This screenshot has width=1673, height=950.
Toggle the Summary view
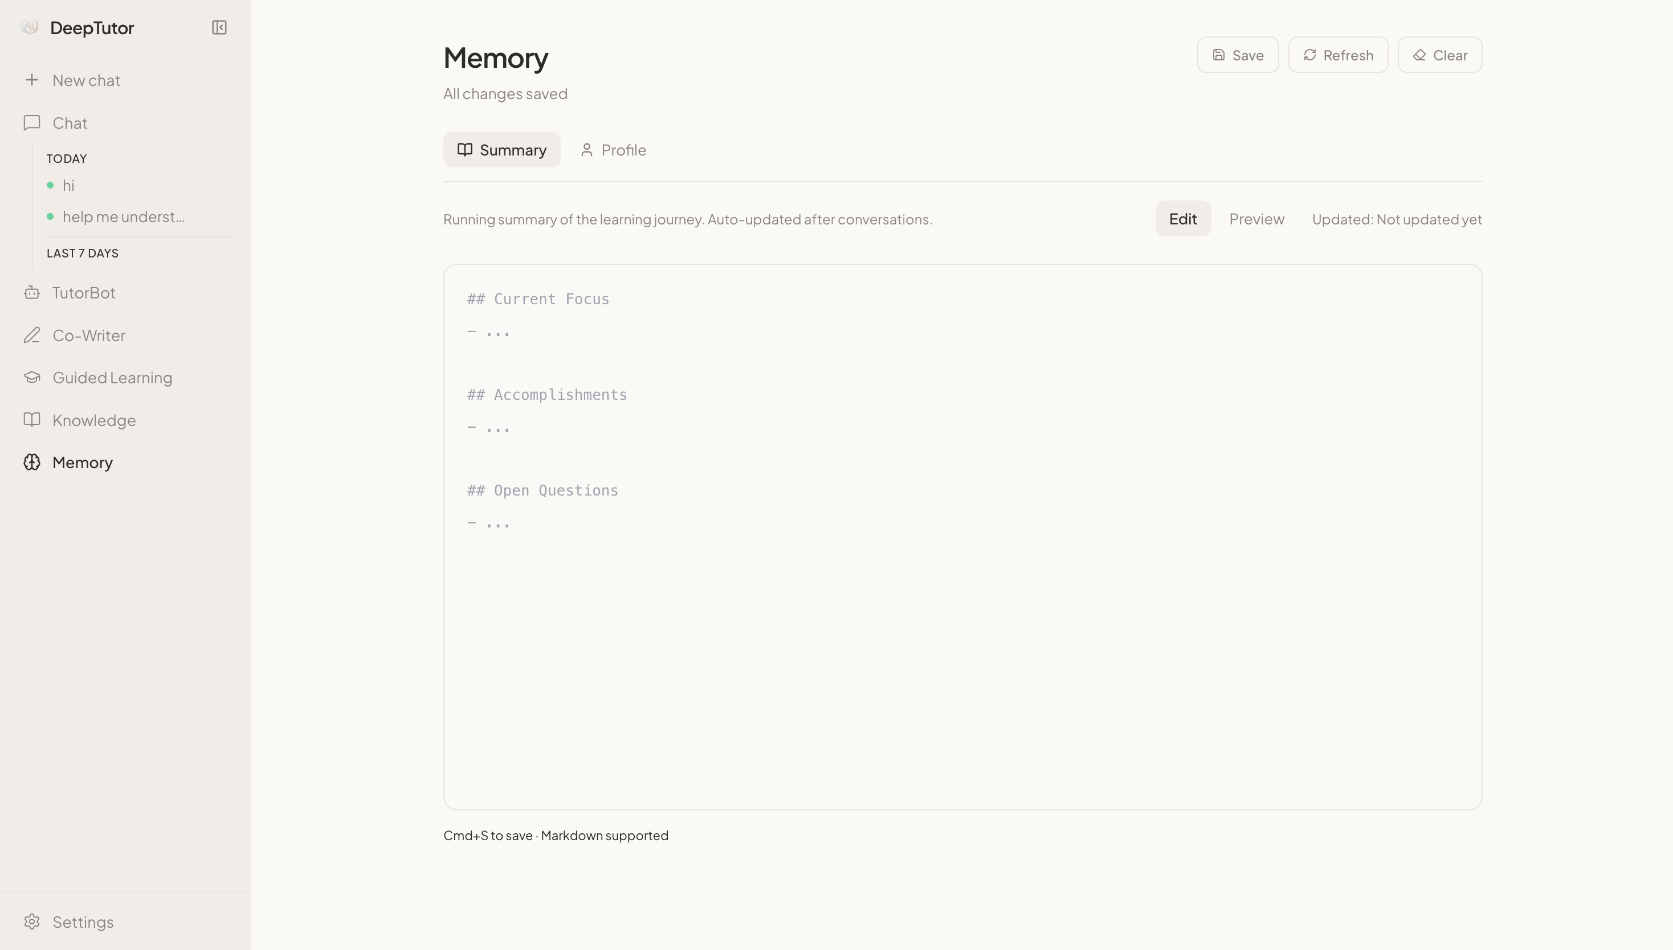click(x=501, y=149)
